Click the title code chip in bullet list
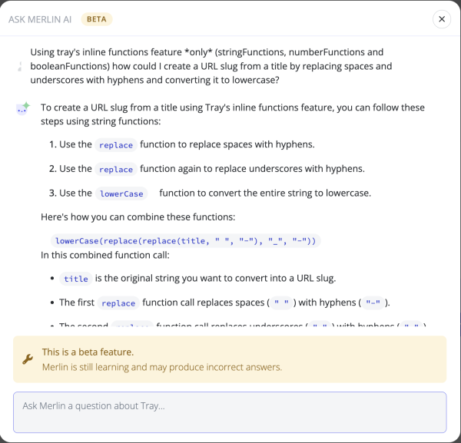 click(76, 279)
